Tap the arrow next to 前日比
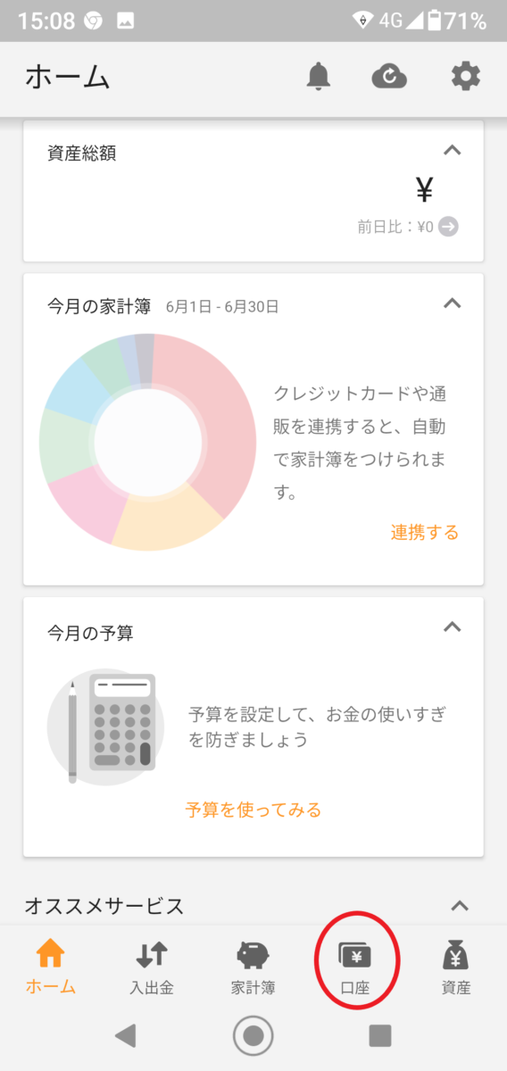The width and height of the screenshot is (507, 1071). click(449, 227)
